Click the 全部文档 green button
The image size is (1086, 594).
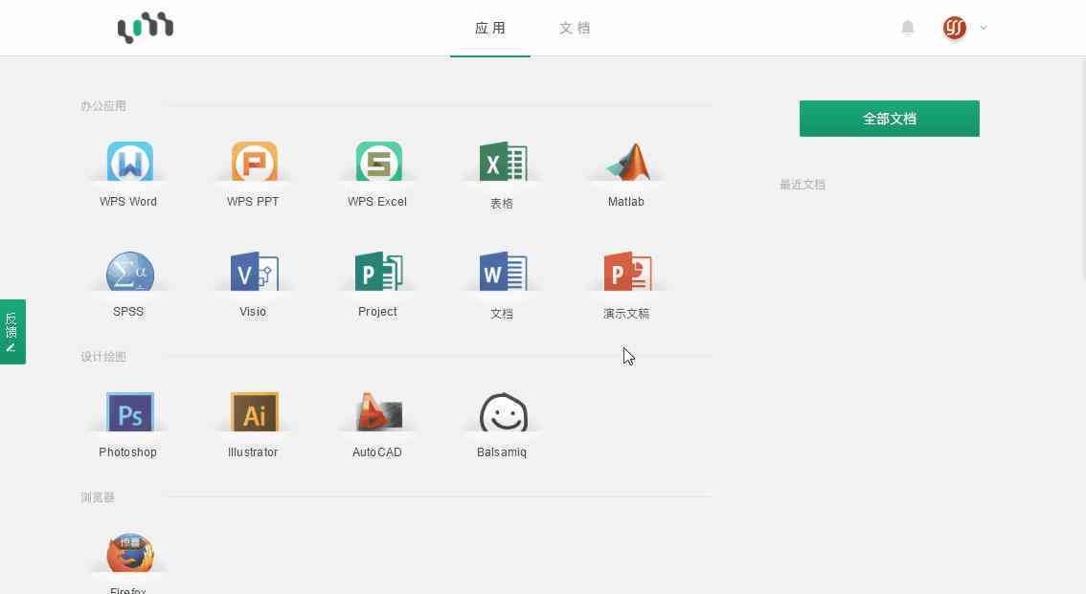890,119
